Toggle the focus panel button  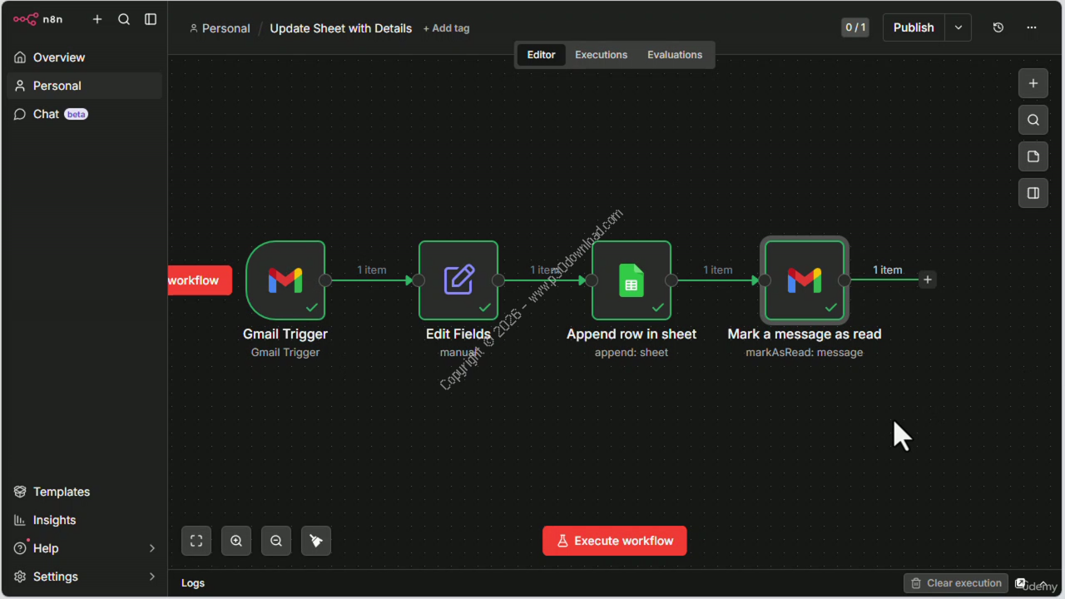[1033, 193]
